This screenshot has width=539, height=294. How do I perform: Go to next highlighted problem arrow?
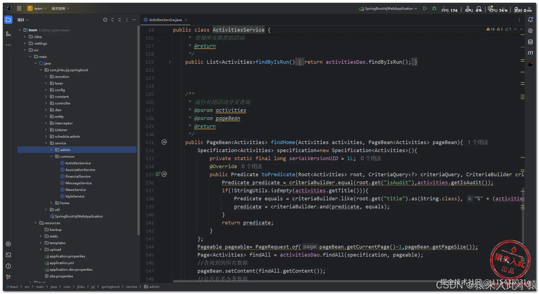click(x=521, y=29)
